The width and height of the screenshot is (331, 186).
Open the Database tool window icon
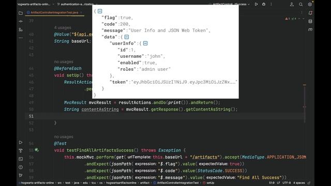pos(310,21)
